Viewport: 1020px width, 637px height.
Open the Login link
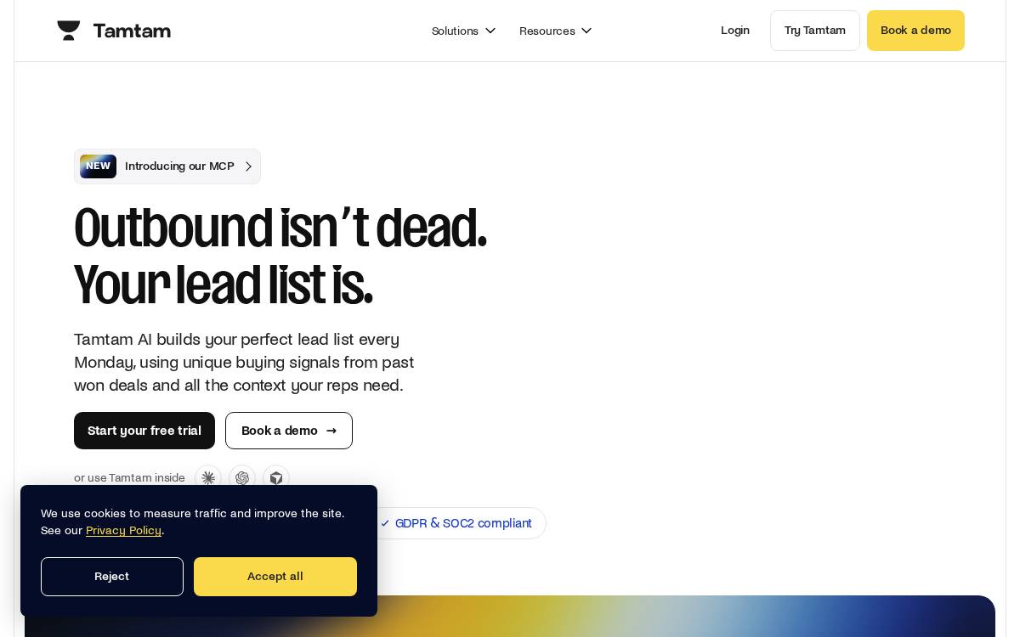tap(735, 31)
